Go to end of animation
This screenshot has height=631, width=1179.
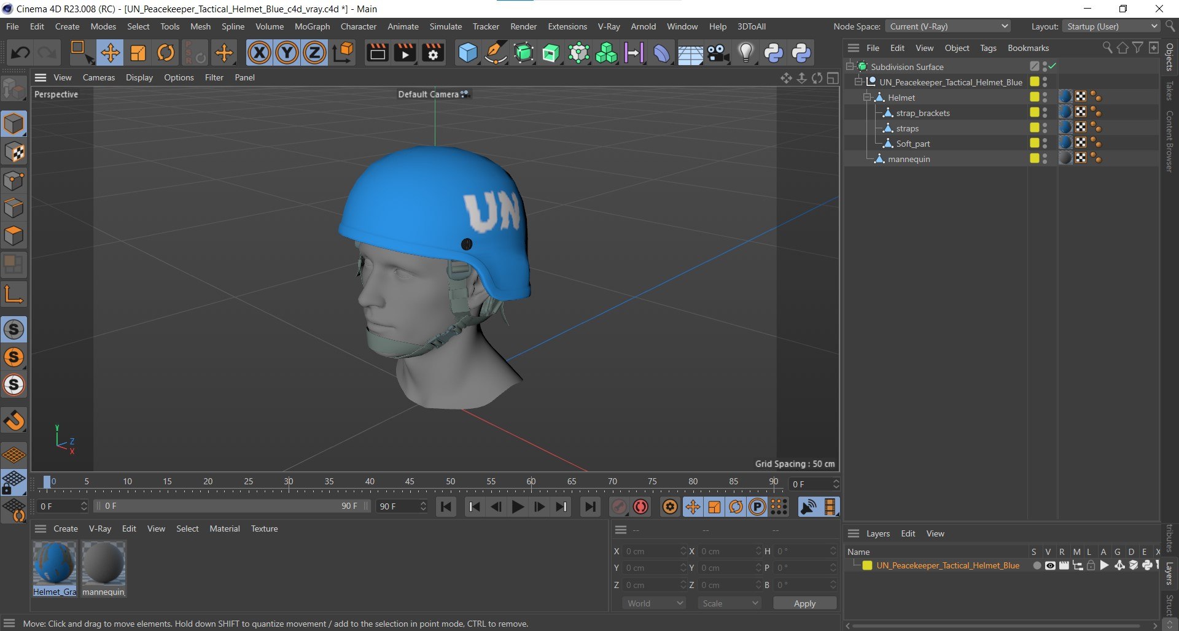589,506
